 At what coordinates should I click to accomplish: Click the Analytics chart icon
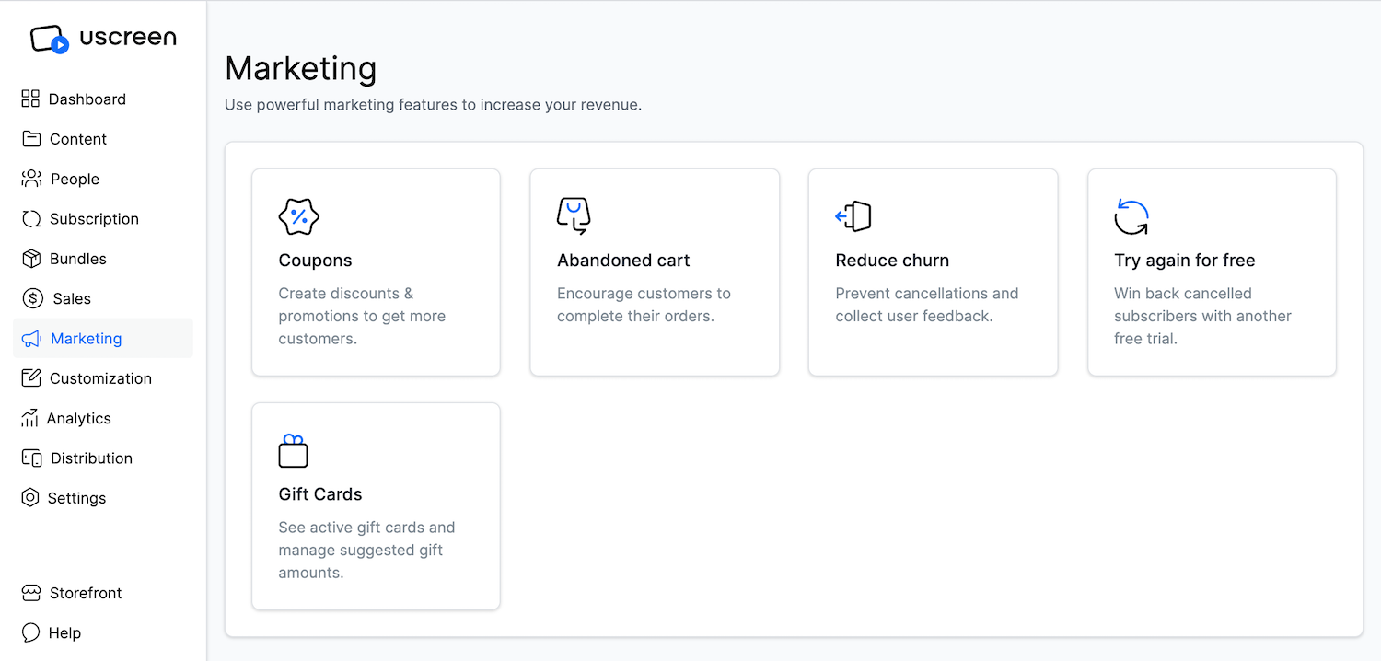[x=29, y=418]
